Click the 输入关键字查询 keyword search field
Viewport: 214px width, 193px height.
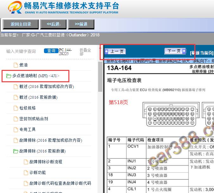point(21,51)
